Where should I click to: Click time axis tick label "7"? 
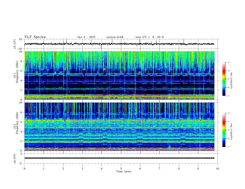[160, 169]
